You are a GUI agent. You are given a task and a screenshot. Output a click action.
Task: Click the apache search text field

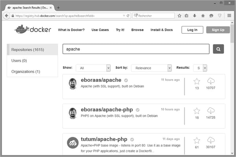pyautogui.click(x=136, y=49)
